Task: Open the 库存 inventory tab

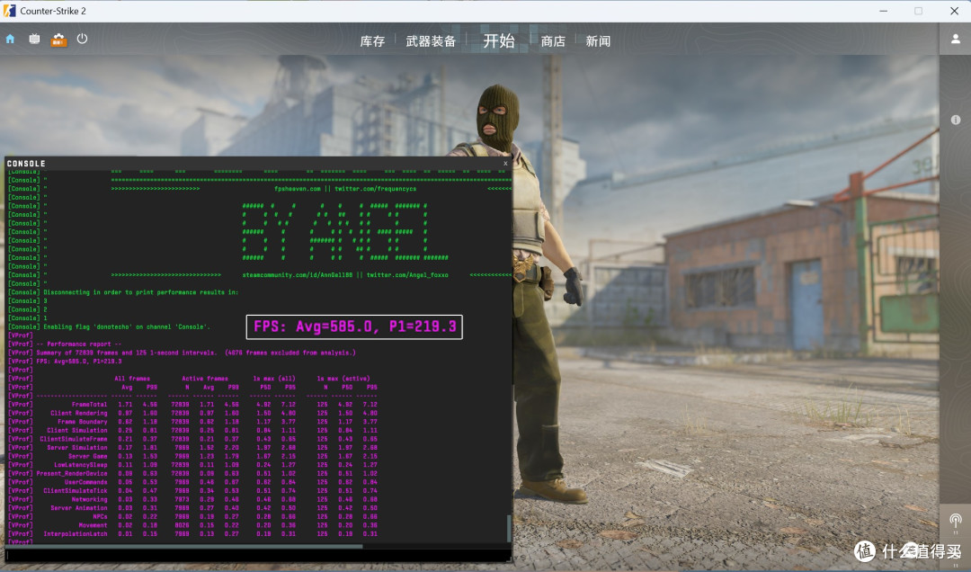Action: tap(372, 41)
